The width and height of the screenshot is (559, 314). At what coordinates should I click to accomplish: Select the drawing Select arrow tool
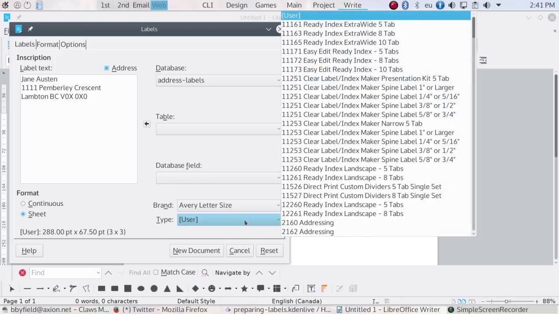[x=12, y=289]
